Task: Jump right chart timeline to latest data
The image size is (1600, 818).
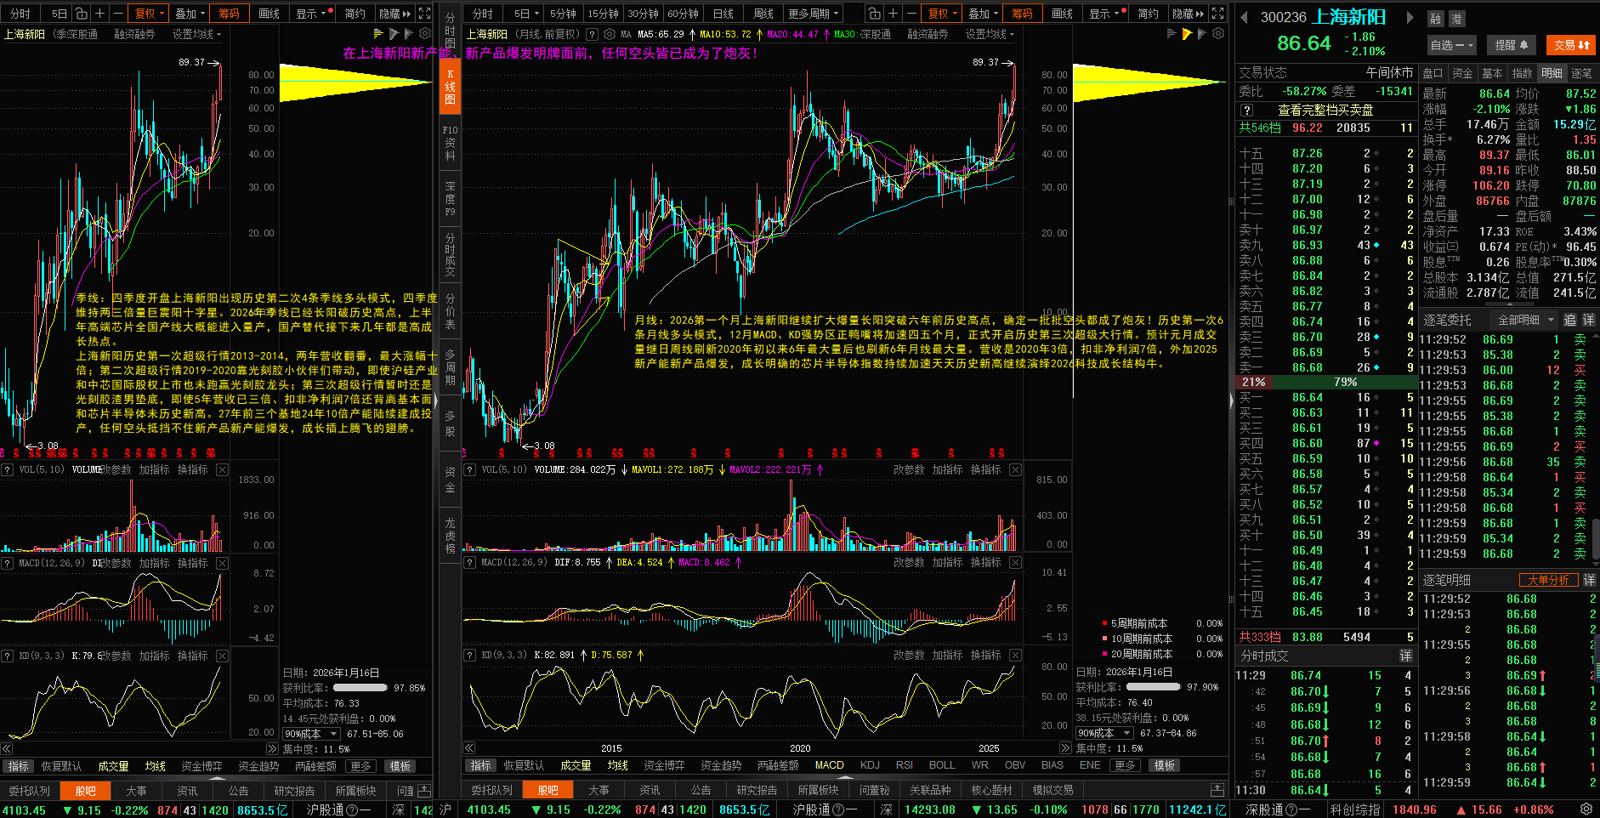Action: [x=1065, y=748]
